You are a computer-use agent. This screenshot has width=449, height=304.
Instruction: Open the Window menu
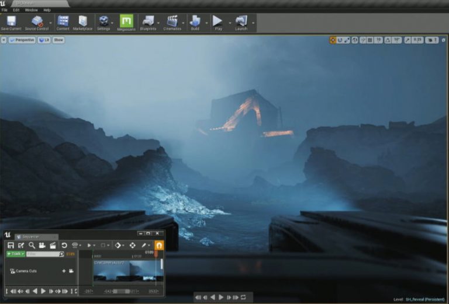coord(31,10)
